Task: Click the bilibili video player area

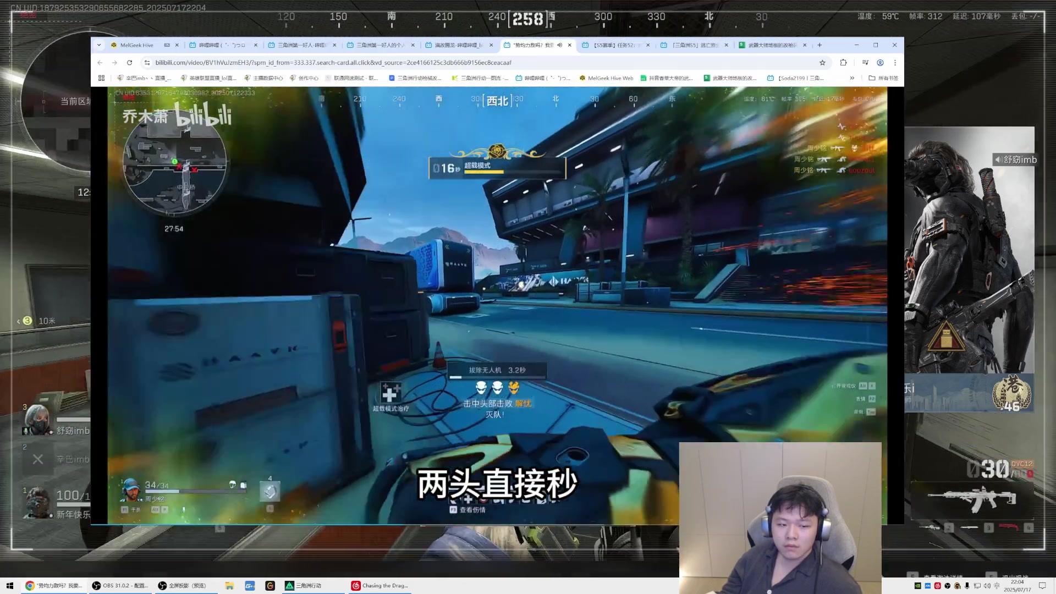Action: [497, 305]
